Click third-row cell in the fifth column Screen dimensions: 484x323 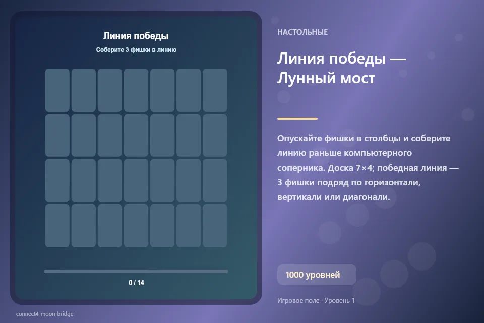point(162,181)
